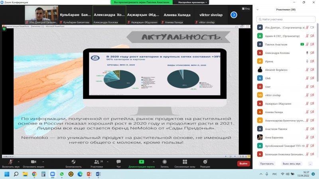The width and height of the screenshot is (319, 179).
Task: Start Демонстрация экрана screen share
Action: click(x=142, y=163)
